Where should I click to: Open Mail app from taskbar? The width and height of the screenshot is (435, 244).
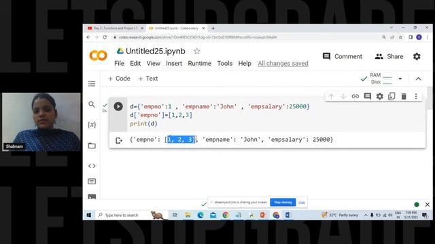pos(213,215)
